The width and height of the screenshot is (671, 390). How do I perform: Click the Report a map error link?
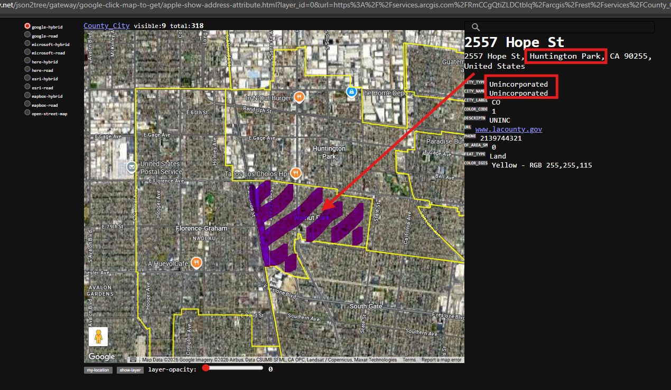click(441, 360)
